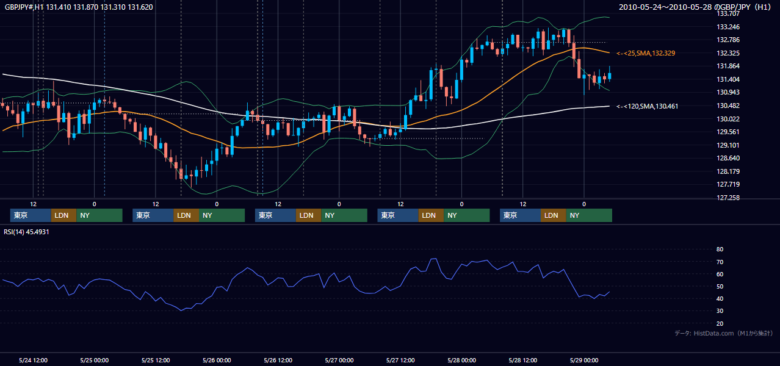The height and width of the screenshot is (366, 780).
Task: Click the 5/26 00:00 time axis label
Action: point(217,360)
